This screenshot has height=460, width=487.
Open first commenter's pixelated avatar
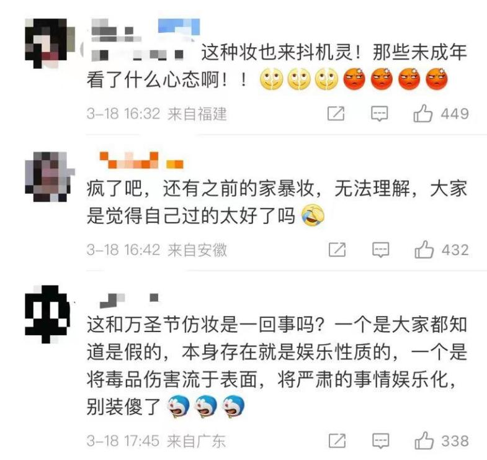(50, 43)
